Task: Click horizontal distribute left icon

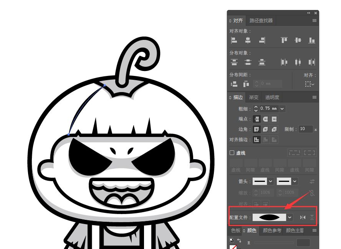Action: 284,62
